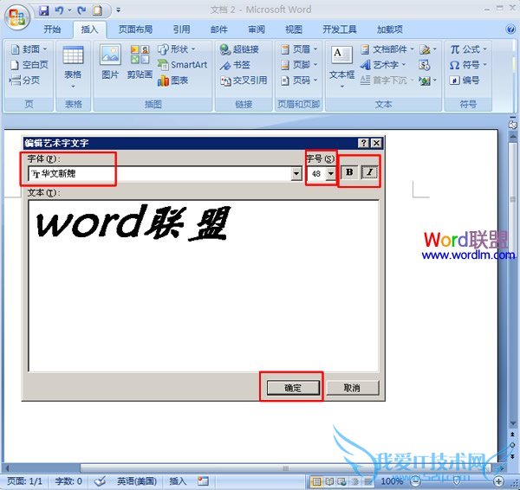Click vertical scrollbar down arrow
Screen dimensions: 520x490
513,422
